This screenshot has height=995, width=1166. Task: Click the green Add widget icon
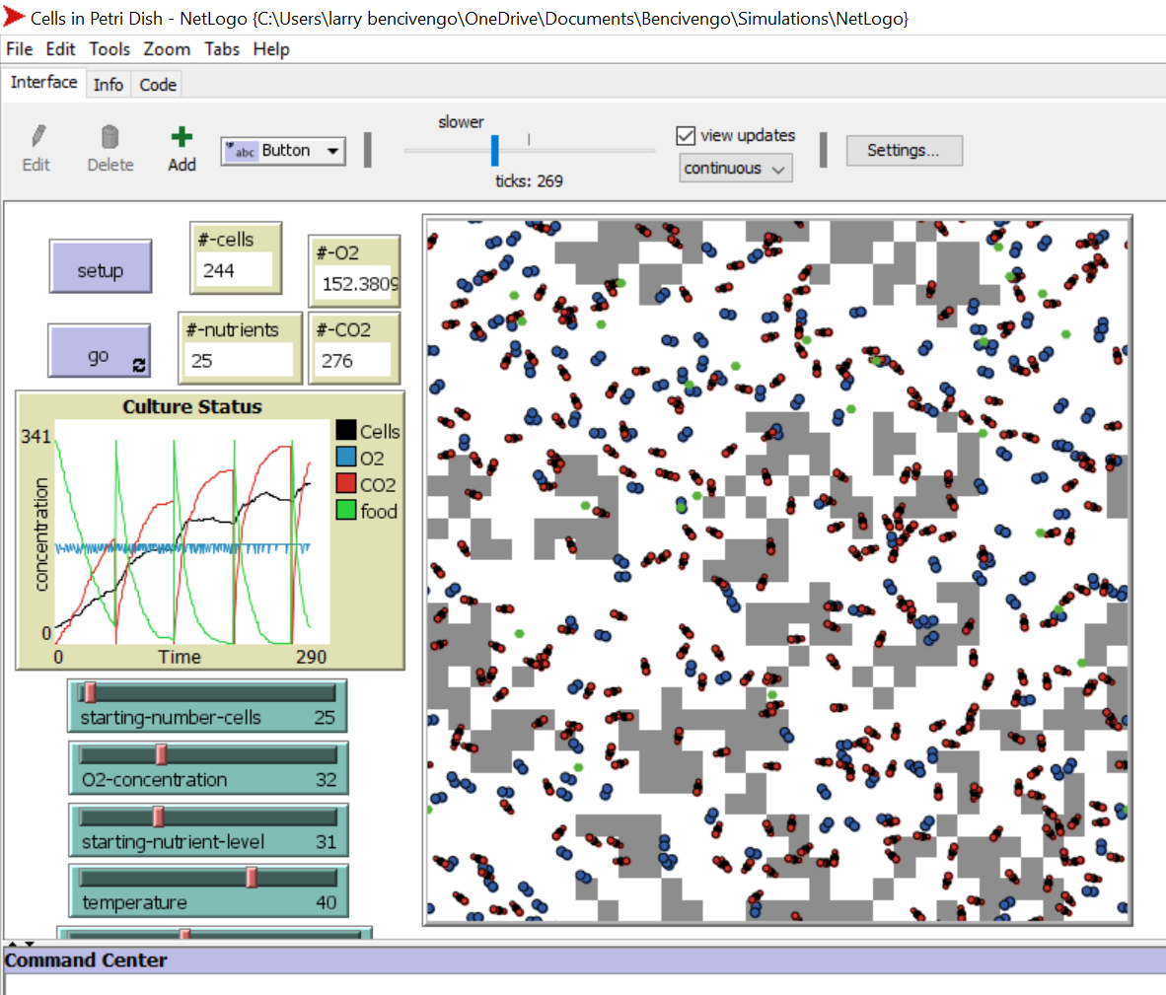pyautogui.click(x=181, y=135)
